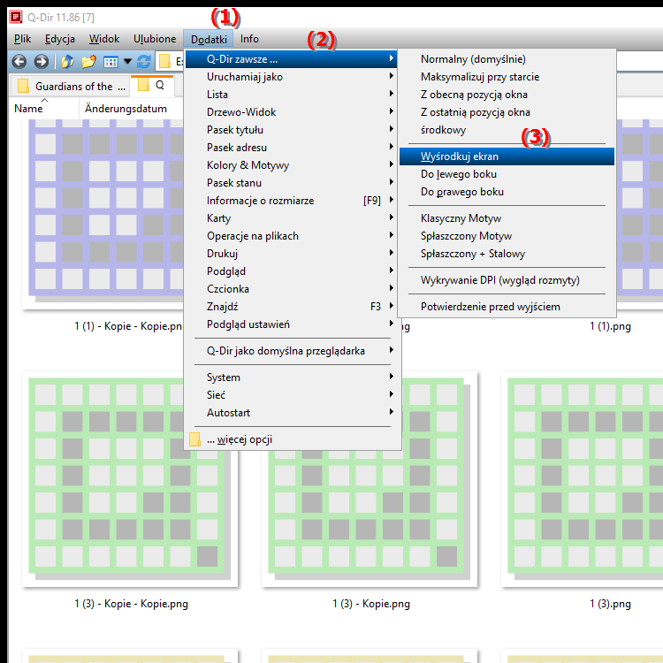Open the Sieć submenu
The height and width of the screenshot is (663, 663).
(291, 395)
